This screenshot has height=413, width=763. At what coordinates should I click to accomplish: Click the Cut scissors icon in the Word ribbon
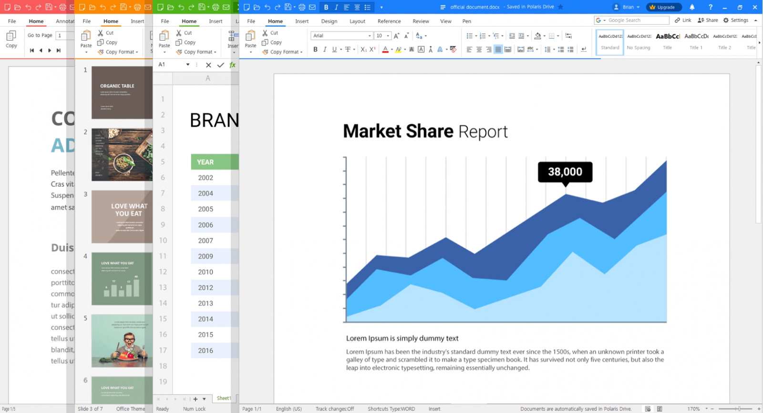click(x=265, y=33)
